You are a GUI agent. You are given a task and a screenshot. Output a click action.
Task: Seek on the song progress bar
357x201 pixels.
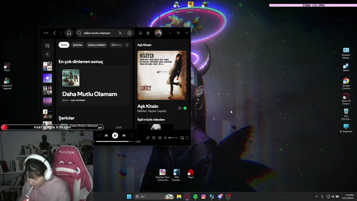[x=115, y=142]
